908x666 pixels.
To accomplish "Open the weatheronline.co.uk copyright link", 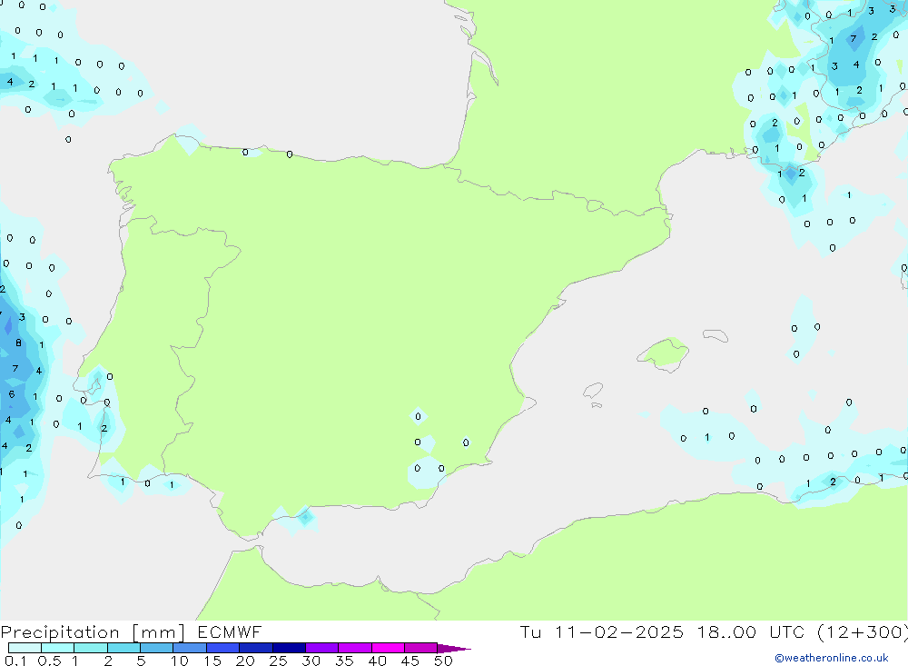I will [831, 658].
